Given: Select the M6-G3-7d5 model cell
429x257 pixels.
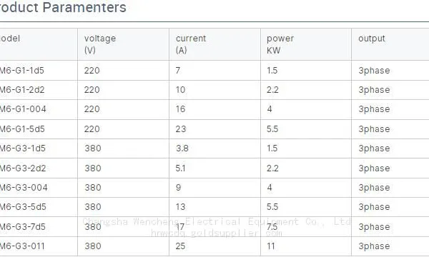Looking at the screenshot, I should tap(39, 227).
